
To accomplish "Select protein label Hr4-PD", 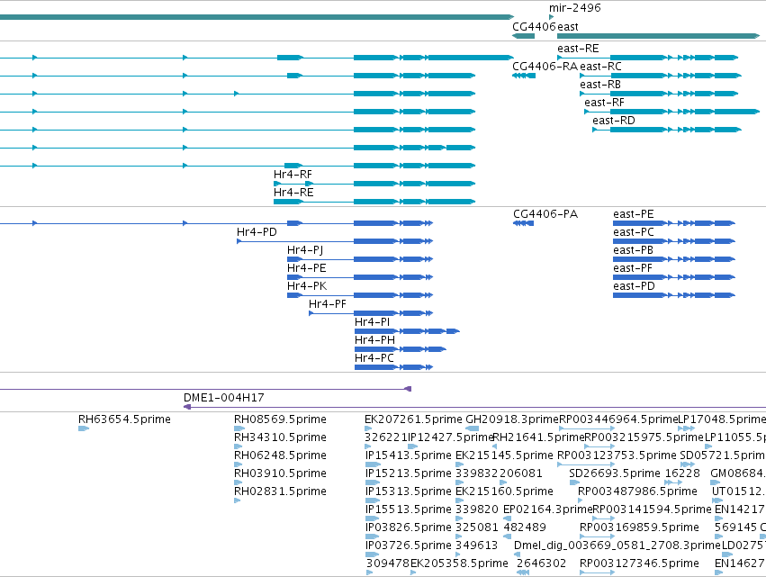I will tap(257, 232).
